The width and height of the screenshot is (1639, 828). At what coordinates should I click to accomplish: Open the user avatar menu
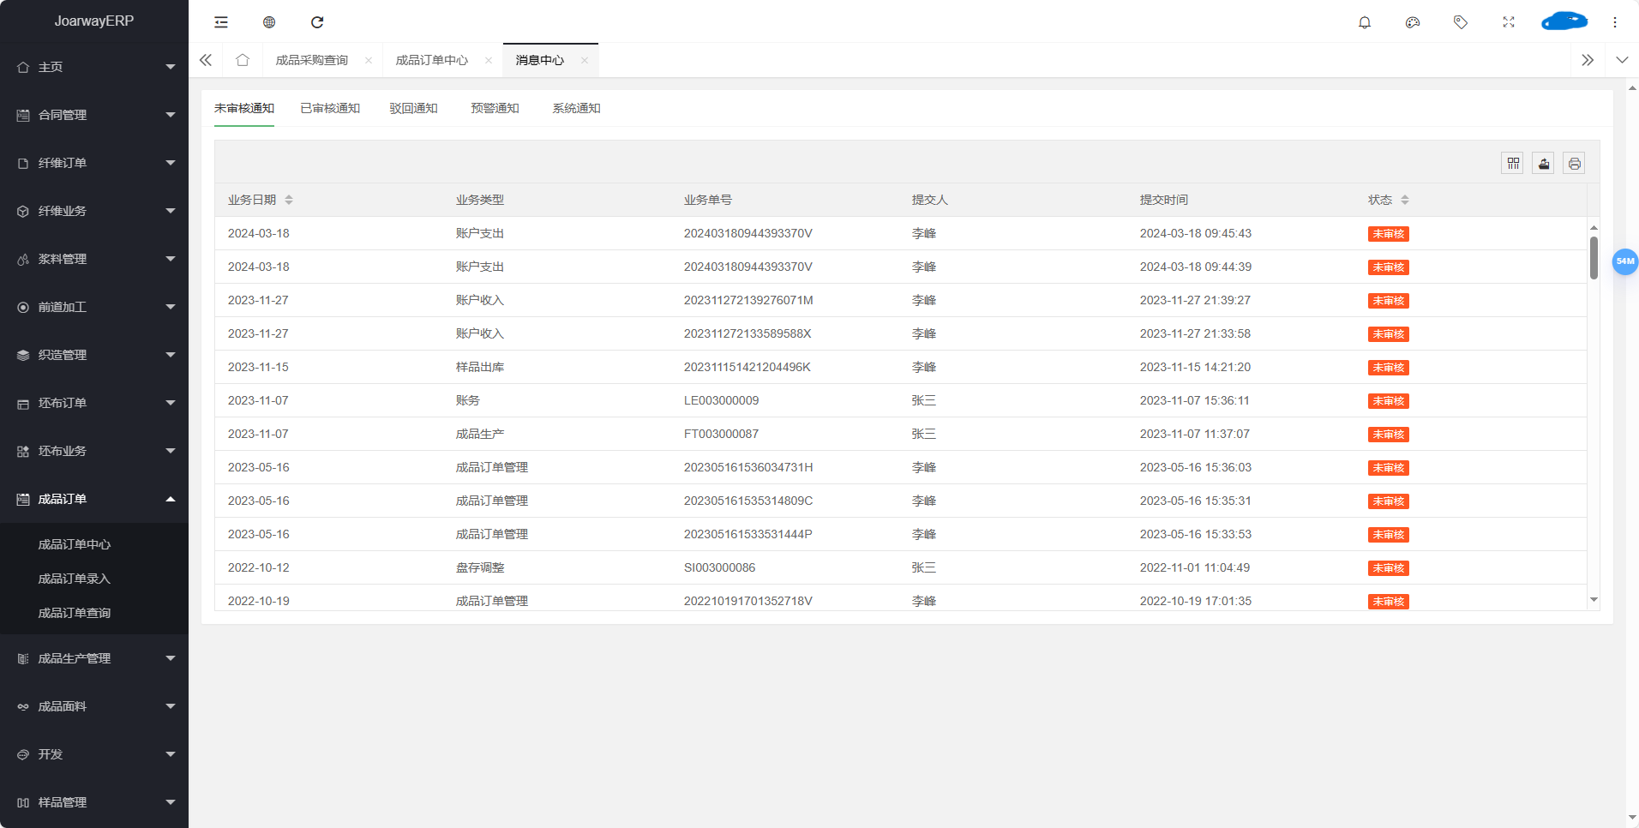tap(1564, 21)
